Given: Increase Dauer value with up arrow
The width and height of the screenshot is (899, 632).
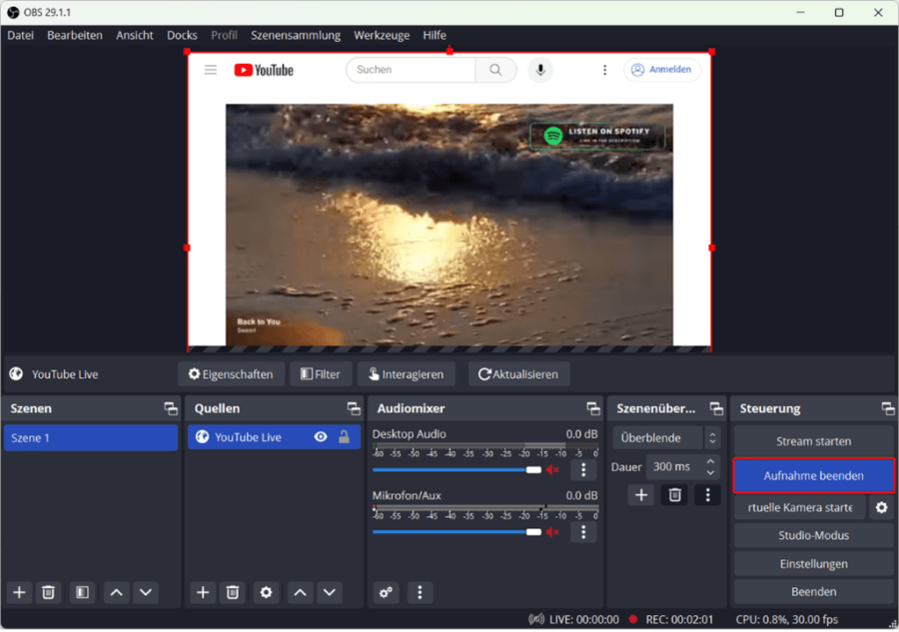Looking at the screenshot, I should (x=710, y=461).
